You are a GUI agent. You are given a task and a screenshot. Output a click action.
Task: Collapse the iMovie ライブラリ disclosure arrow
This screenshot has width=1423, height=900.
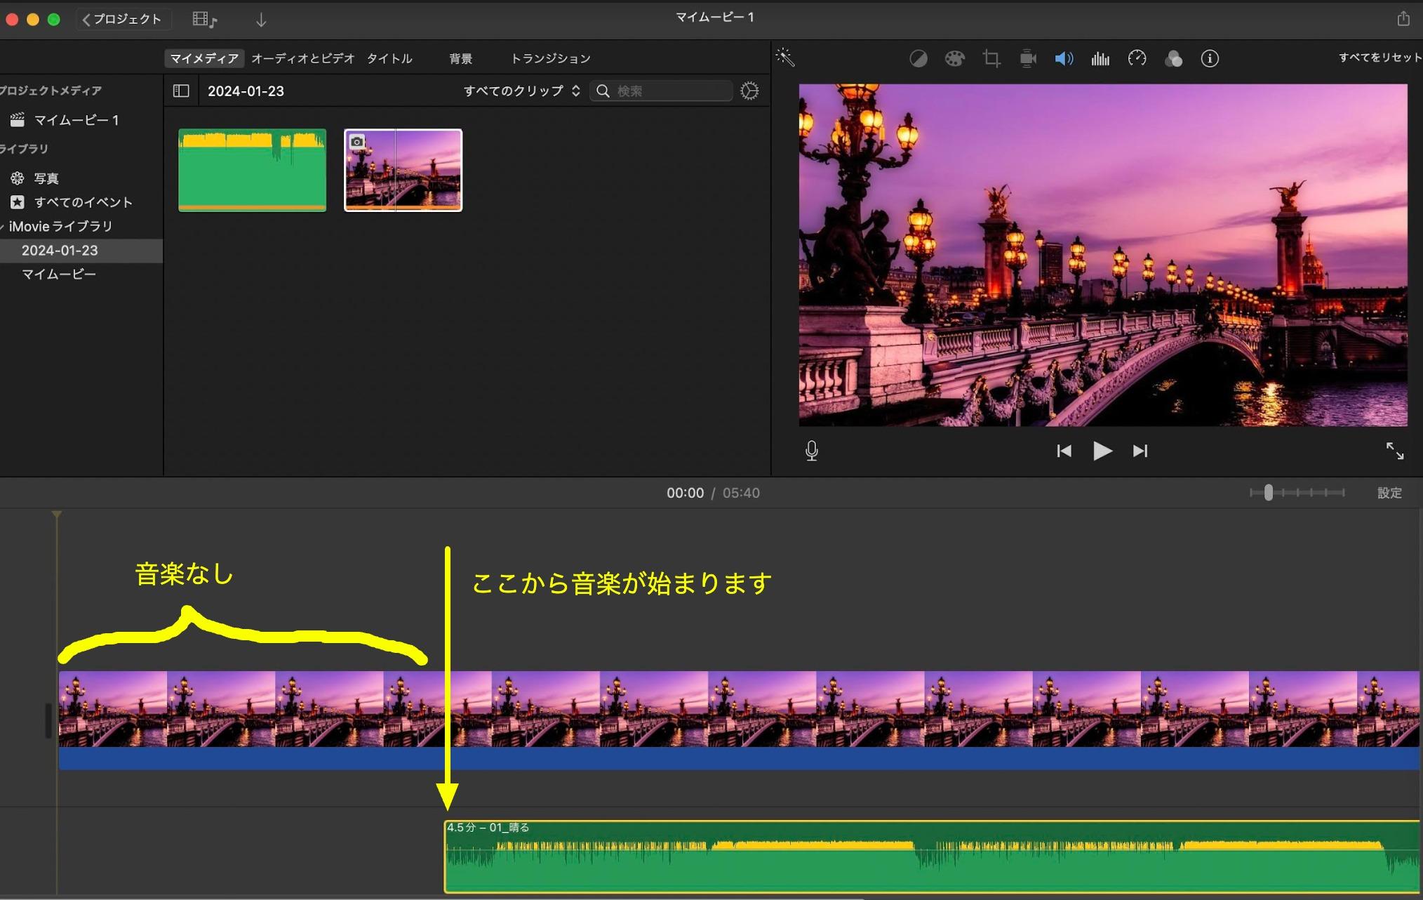pyautogui.click(x=3, y=227)
